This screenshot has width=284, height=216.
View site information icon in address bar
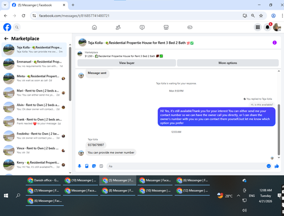[x=34, y=16]
